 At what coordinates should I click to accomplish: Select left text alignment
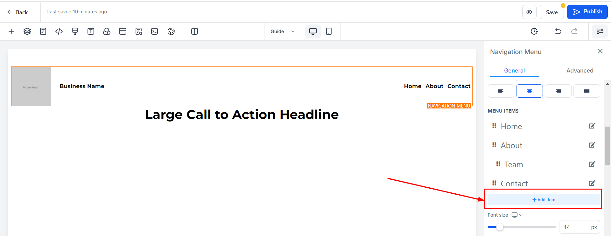click(x=501, y=91)
